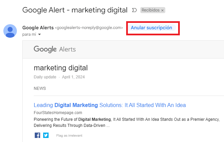
Task: Click the 'Anular suscripción' link
Action: 151,28
